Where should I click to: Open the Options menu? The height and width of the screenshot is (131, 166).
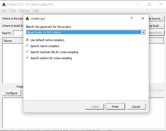tap(24, 11)
